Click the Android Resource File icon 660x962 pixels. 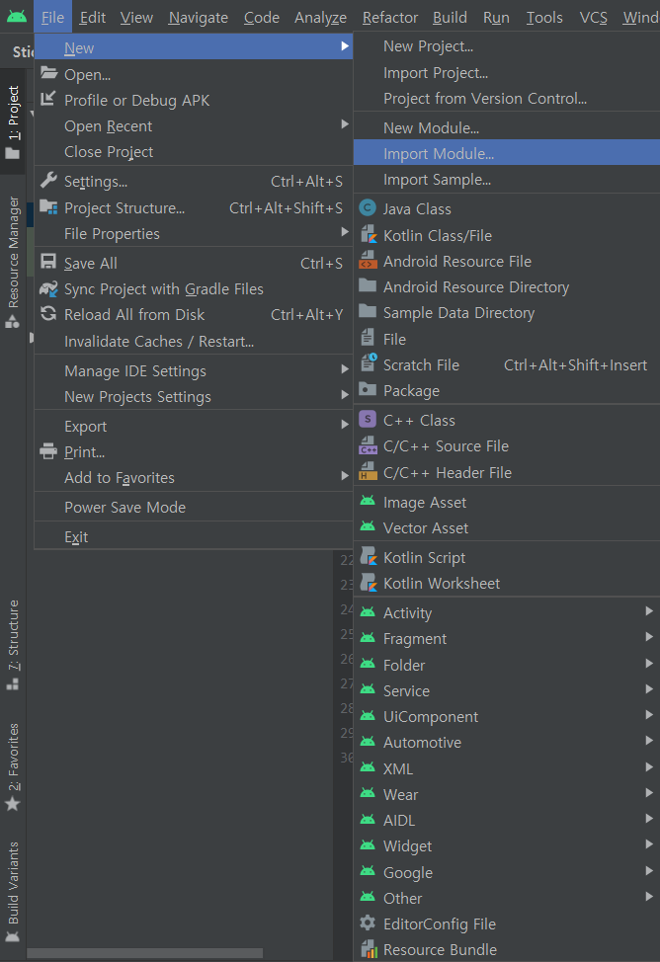click(x=369, y=260)
